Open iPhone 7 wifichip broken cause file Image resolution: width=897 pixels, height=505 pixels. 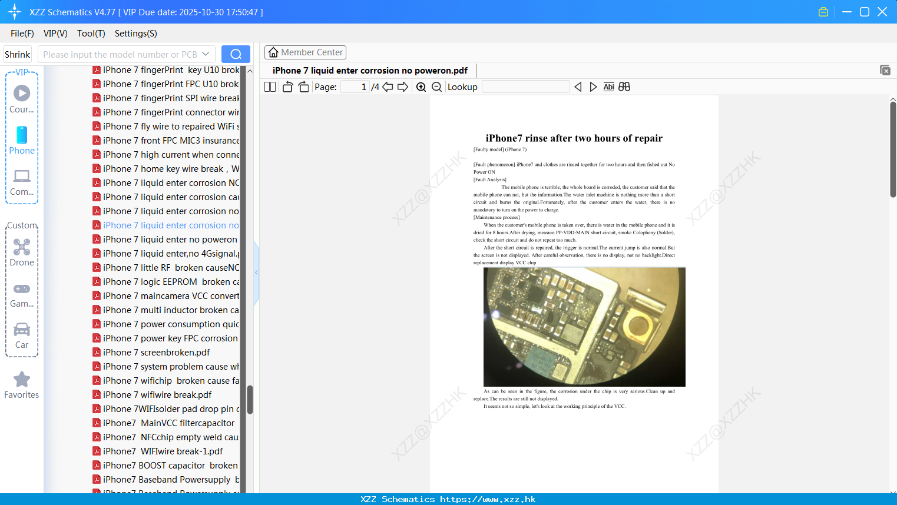[x=166, y=381]
